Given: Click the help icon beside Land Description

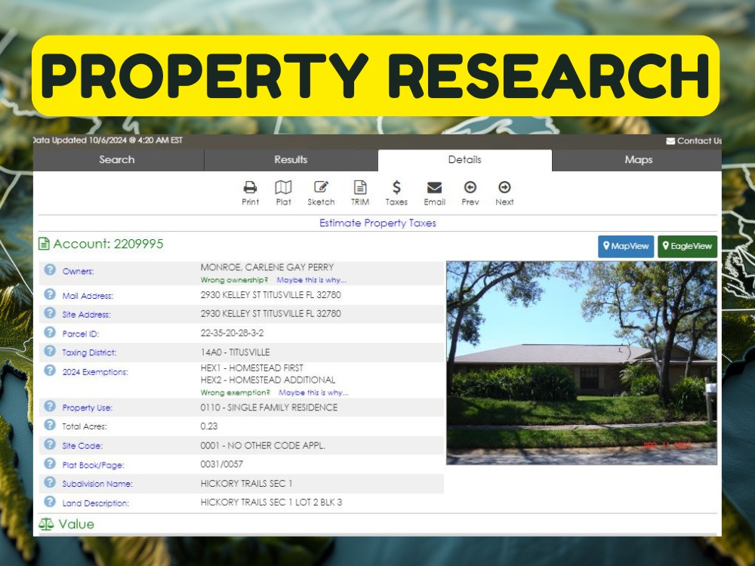Looking at the screenshot, I should click(50, 501).
